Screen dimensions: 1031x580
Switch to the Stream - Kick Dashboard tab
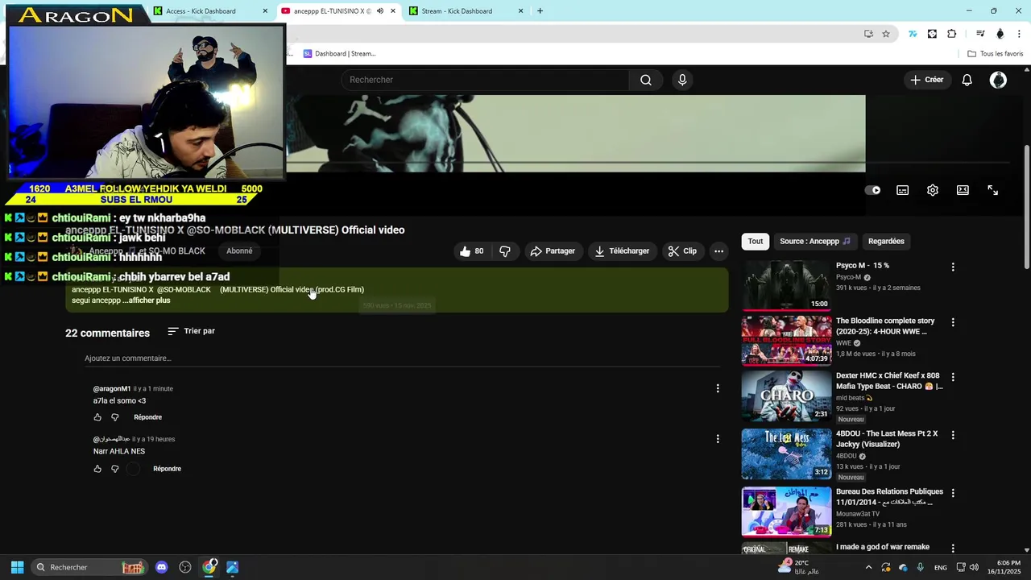(x=466, y=11)
